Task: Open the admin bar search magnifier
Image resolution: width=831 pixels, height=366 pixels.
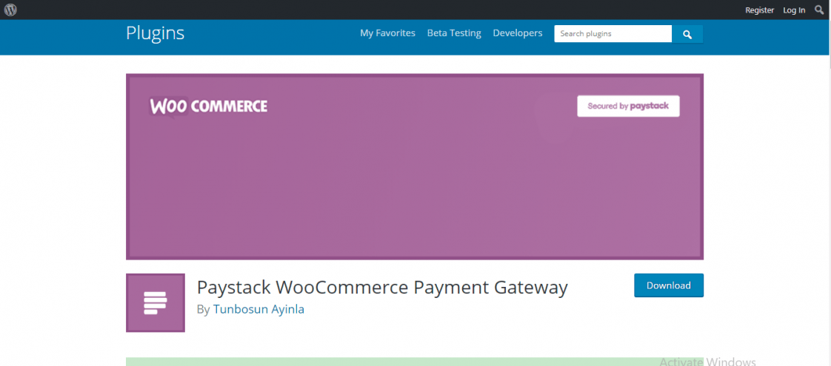Action: (x=819, y=10)
